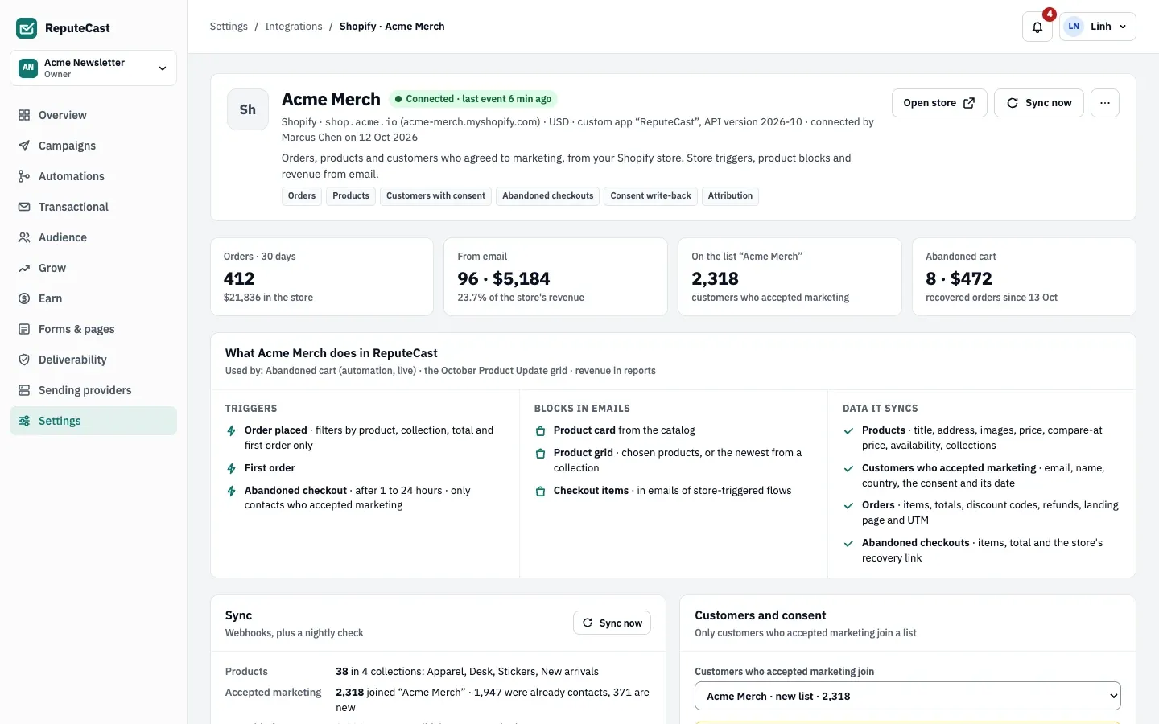
Task: Navigate to Automations
Action: [93, 176]
